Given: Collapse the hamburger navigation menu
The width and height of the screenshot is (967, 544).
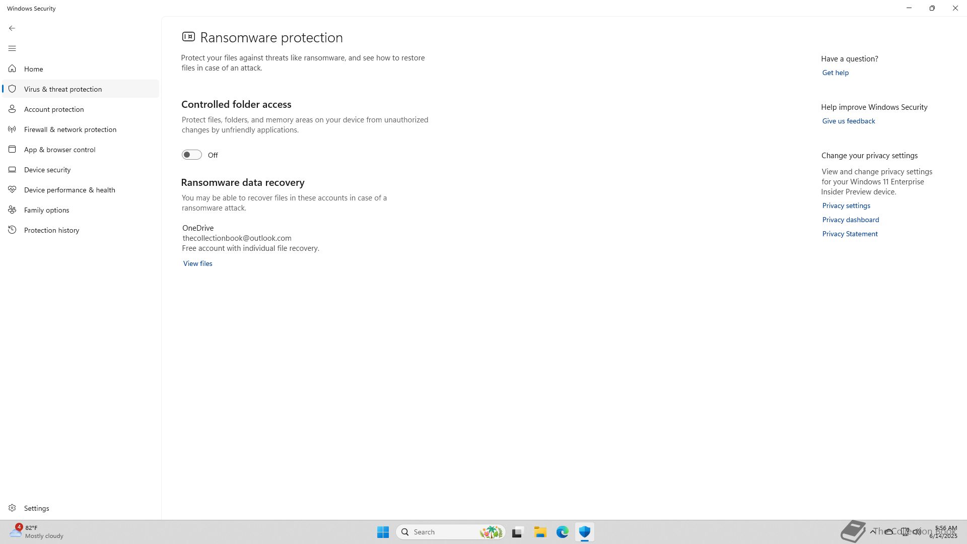Looking at the screenshot, I should 12,48.
